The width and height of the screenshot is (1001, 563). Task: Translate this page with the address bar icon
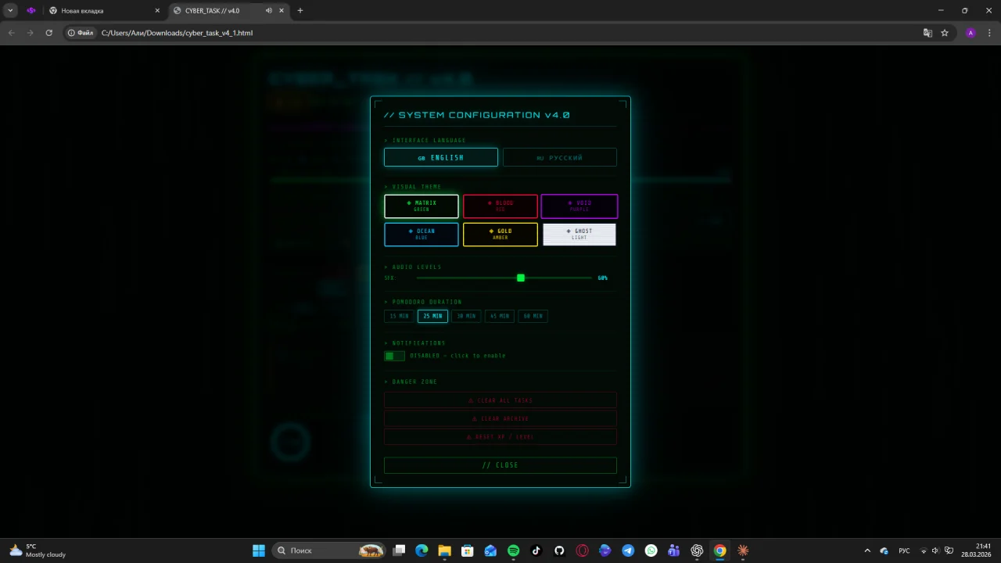point(927,33)
